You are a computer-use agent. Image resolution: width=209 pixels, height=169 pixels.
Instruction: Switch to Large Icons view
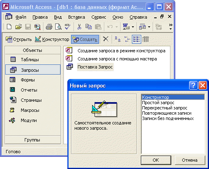(117, 39)
